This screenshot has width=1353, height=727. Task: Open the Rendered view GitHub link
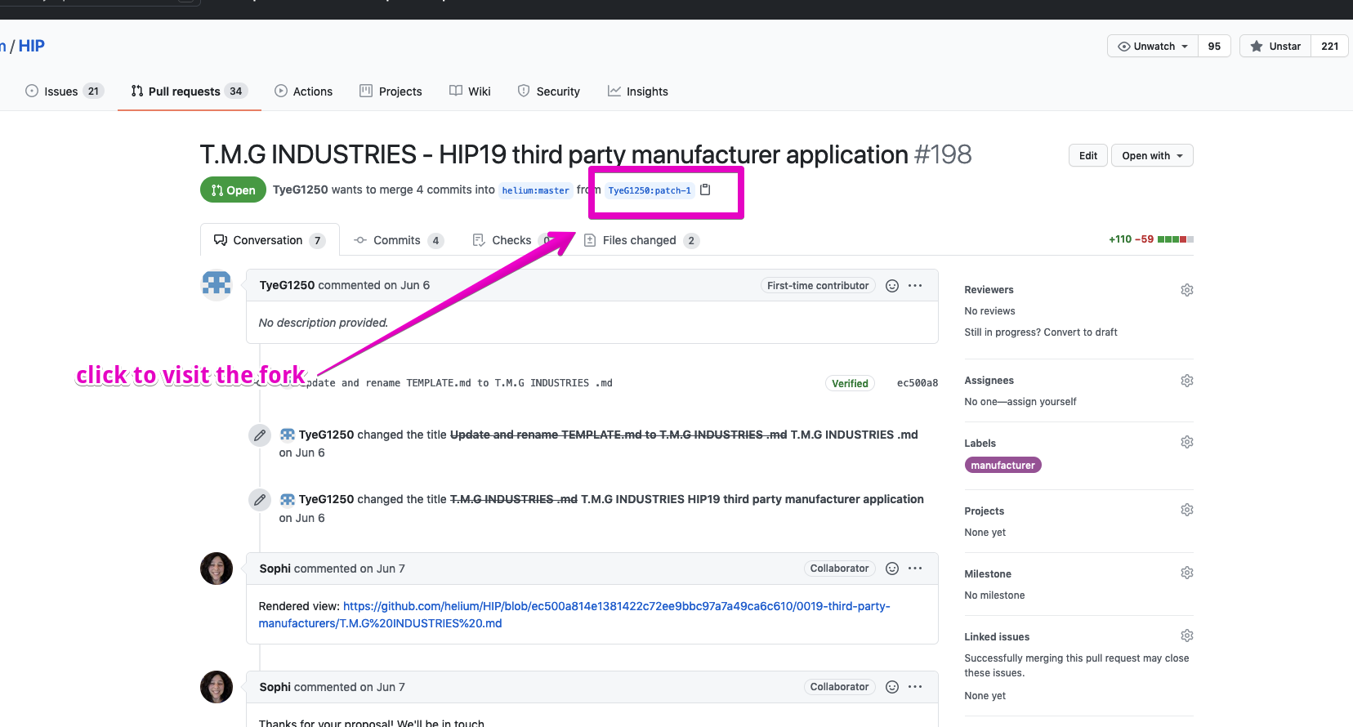click(x=574, y=614)
